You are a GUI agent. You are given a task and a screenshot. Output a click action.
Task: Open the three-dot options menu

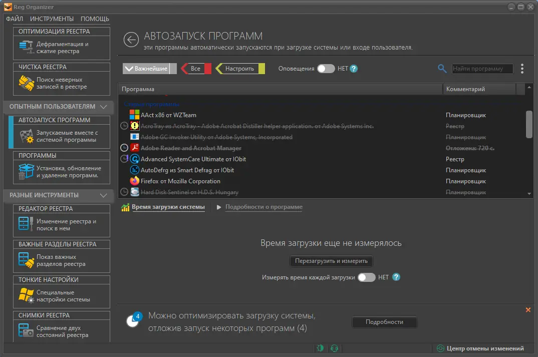(x=522, y=69)
